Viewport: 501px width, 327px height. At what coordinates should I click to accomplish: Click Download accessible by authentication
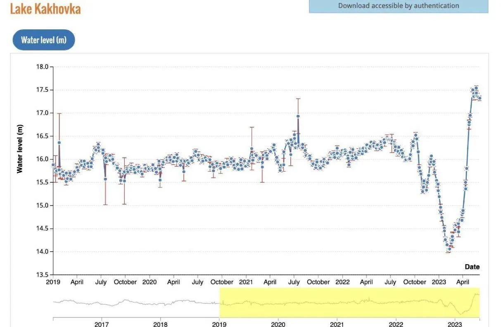pyautogui.click(x=398, y=6)
